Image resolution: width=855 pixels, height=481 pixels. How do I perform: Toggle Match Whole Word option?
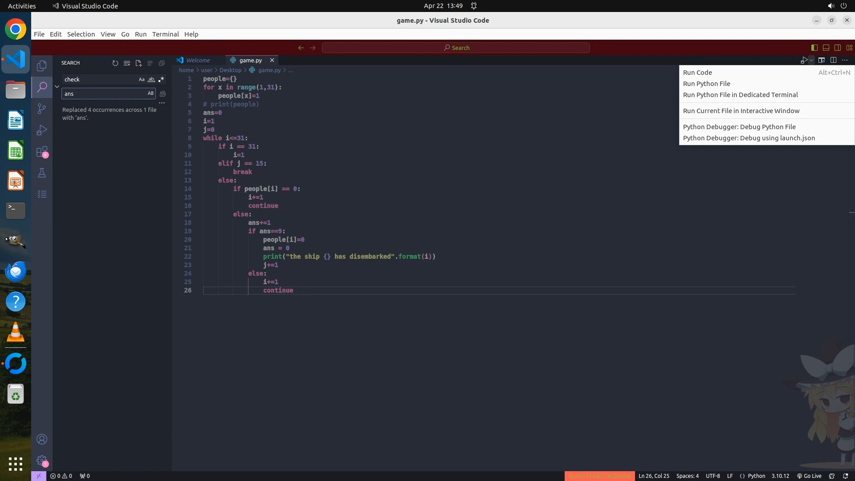(151, 79)
